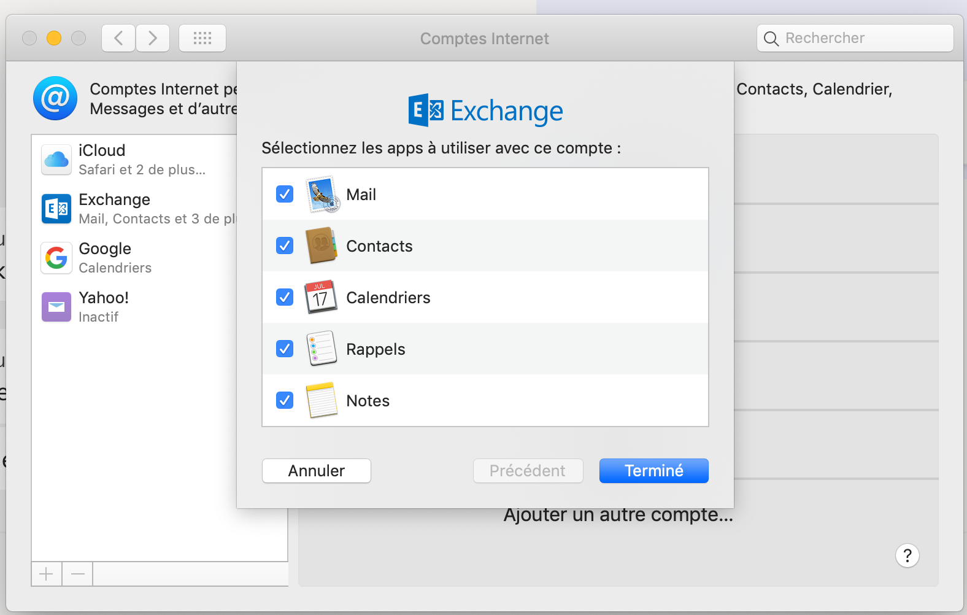967x615 pixels.
Task: Toggle the Calendriers checkbox
Action: click(x=285, y=298)
